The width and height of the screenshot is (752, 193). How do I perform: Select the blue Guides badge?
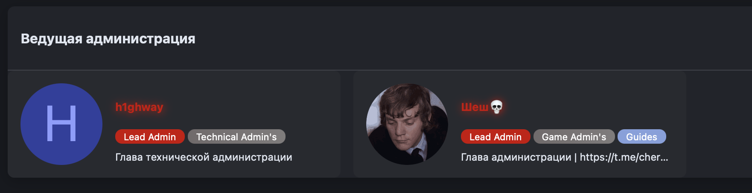(641, 137)
